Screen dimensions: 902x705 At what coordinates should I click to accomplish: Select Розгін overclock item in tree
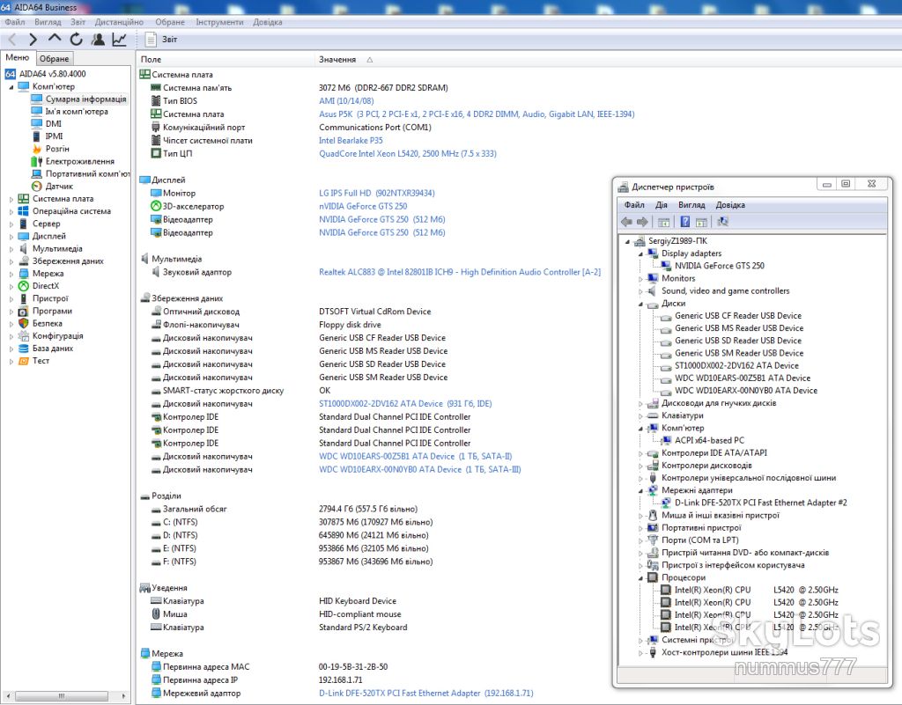click(x=57, y=149)
